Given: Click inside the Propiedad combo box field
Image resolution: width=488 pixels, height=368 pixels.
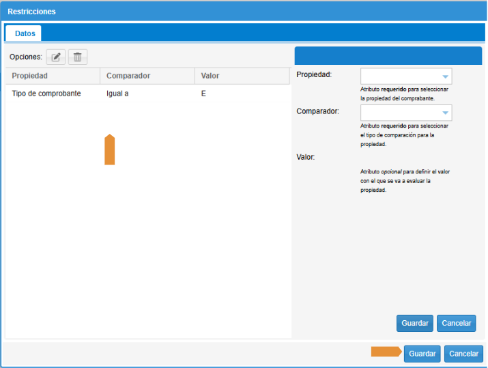Looking at the screenshot, I should (x=400, y=76).
